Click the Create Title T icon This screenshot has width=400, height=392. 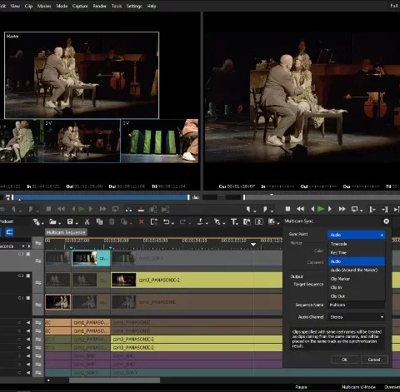click(233, 221)
